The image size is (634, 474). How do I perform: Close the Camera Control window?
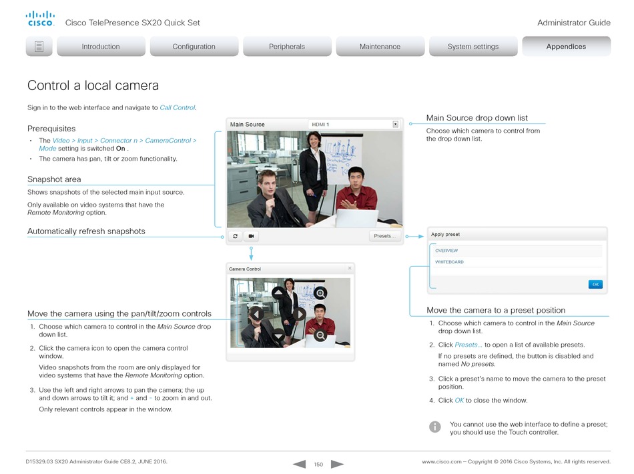(350, 268)
